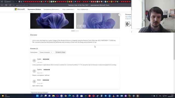The image size is (175, 98).
Task: Click Прочитать больше отзывов button
Action: [39, 93]
